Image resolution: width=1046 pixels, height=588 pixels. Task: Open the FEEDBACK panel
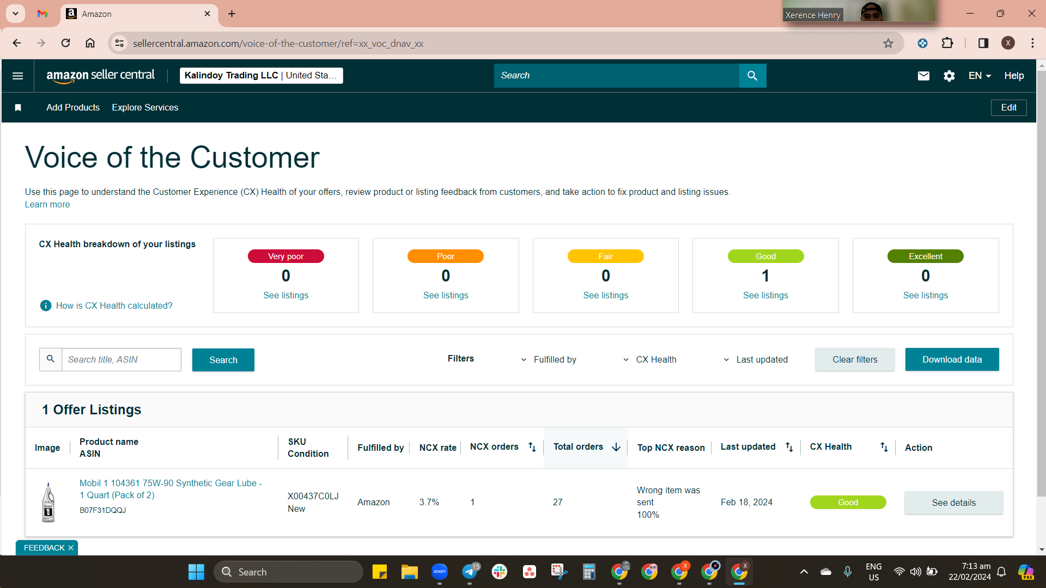click(44, 548)
